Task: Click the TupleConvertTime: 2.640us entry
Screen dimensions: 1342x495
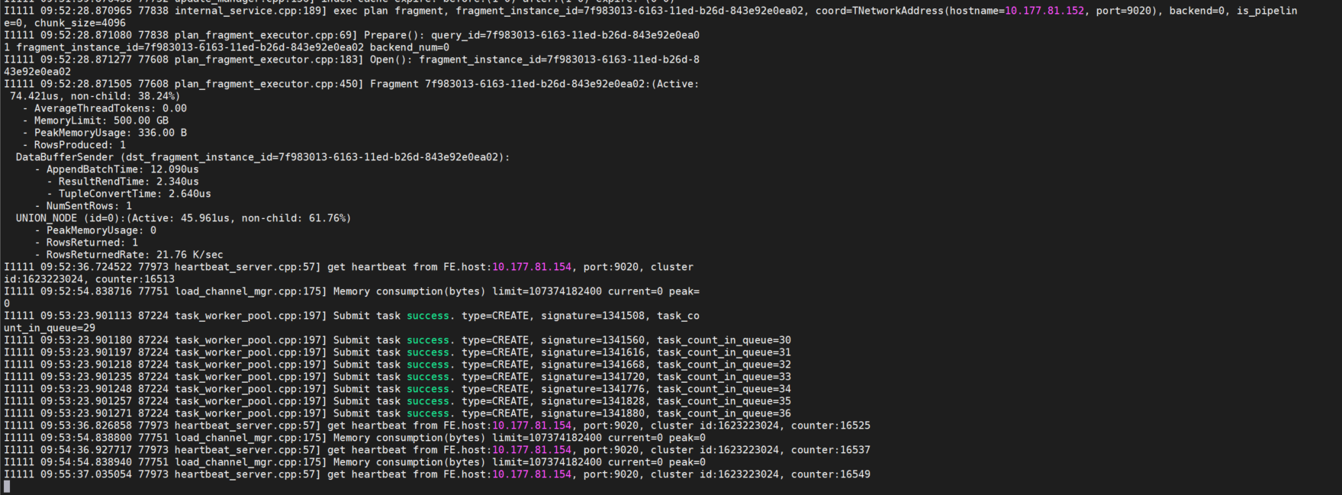Action: (x=134, y=194)
